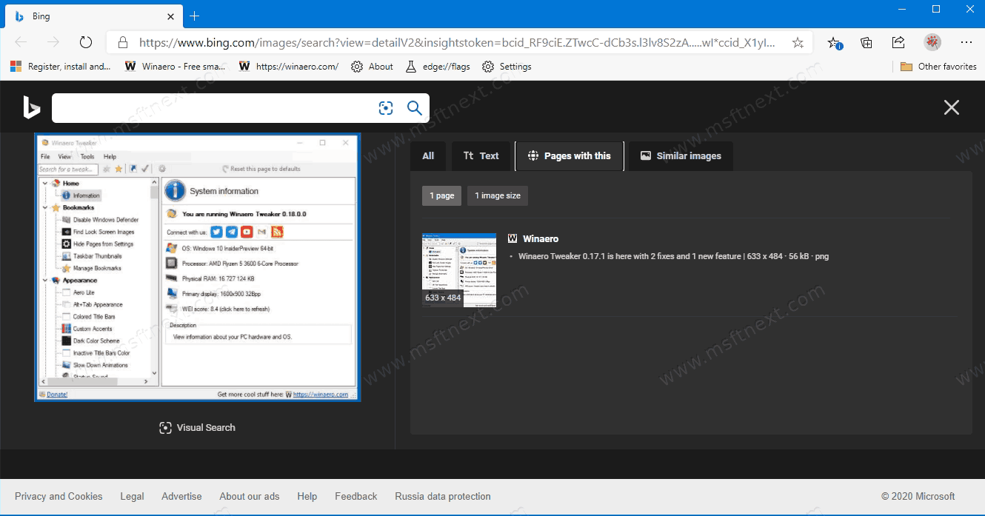Click the '1 image size' filter button

click(498, 195)
